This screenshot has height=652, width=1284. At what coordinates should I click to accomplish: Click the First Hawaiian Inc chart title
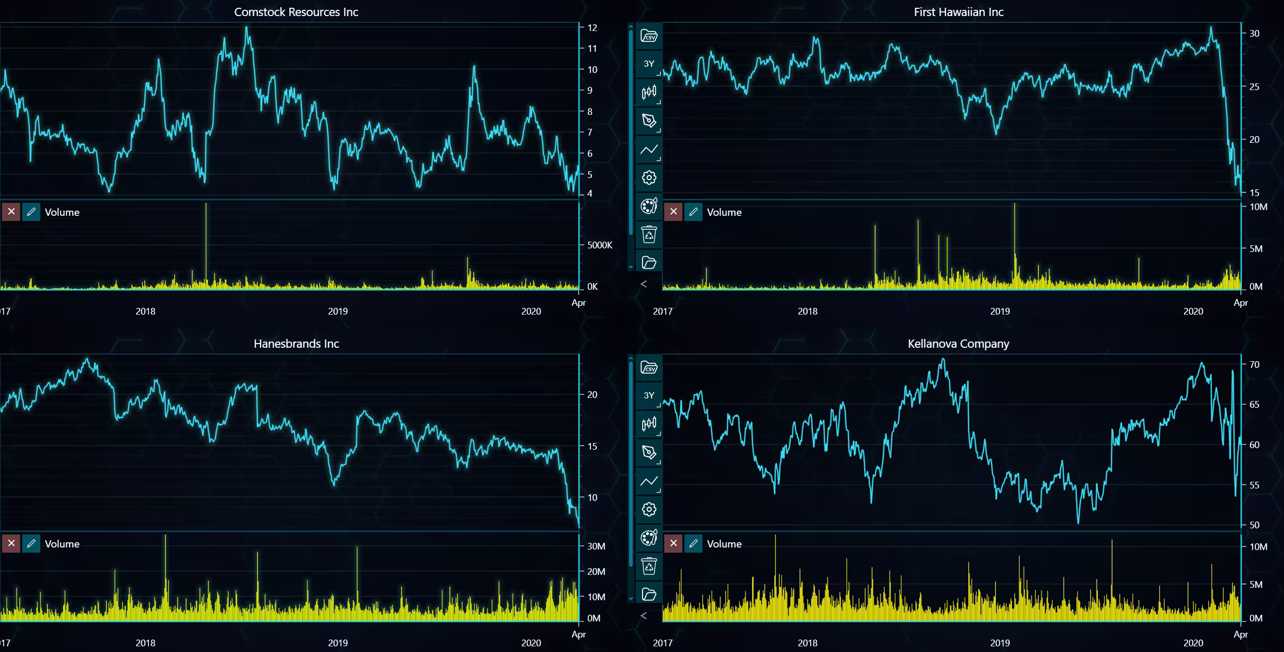pyautogui.click(x=959, y=12)
